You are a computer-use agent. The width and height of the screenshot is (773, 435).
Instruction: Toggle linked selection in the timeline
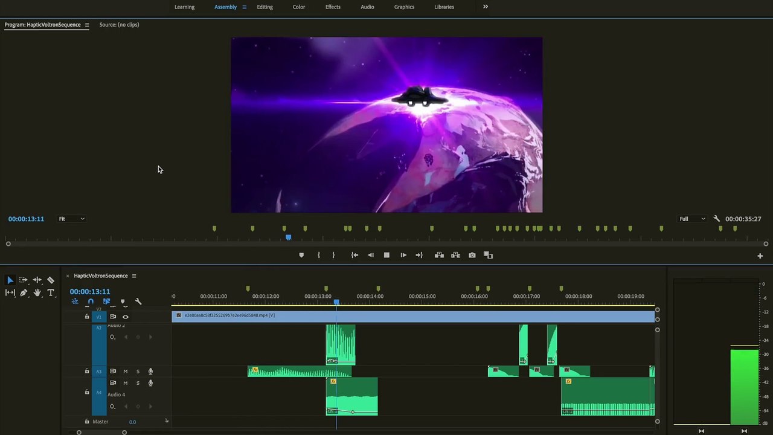[106, 301]
